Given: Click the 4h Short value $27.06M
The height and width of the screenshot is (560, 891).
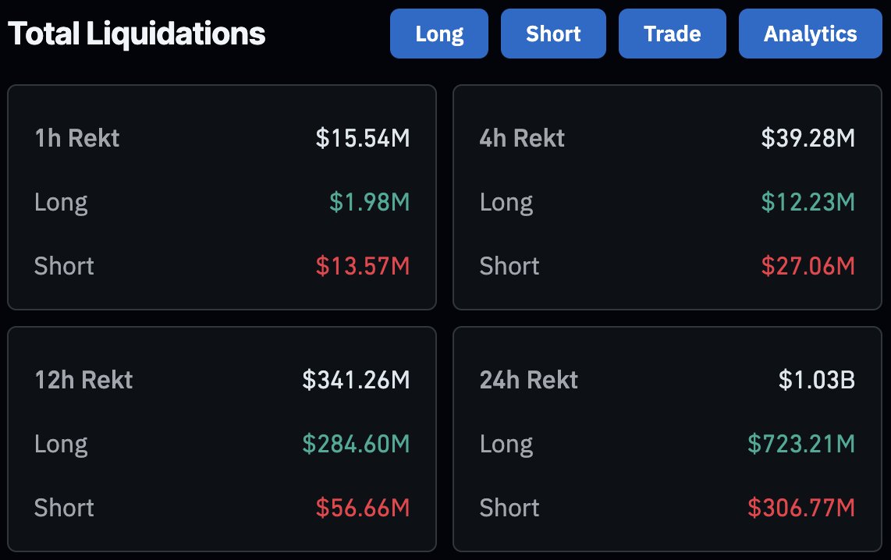Looking at the screenshot, I should tap(808, 266).
